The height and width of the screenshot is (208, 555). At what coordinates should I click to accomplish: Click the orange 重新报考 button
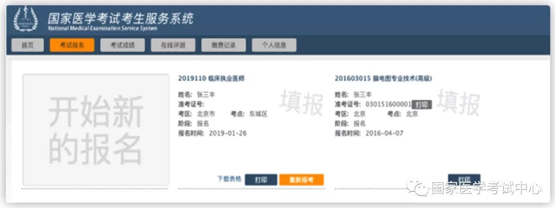pos(301,180)
